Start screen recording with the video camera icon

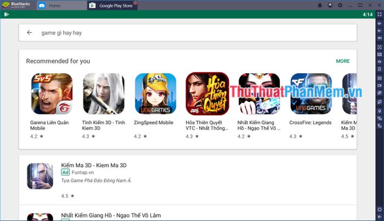380,85
